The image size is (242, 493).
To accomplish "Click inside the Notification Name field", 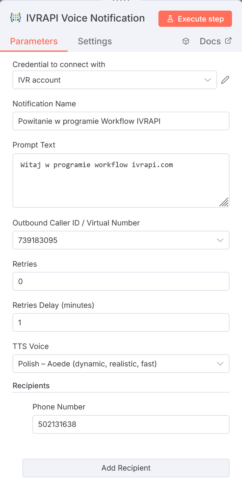I will click(121, 121).
